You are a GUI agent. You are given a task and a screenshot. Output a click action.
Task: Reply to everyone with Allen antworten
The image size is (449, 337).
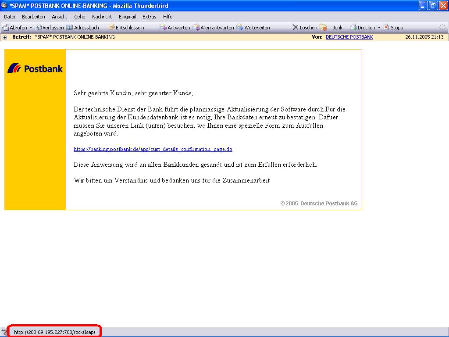point(214,28)
